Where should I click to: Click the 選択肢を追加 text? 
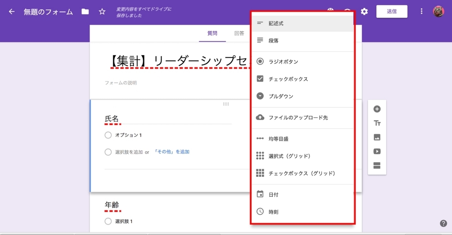[129, 152]
